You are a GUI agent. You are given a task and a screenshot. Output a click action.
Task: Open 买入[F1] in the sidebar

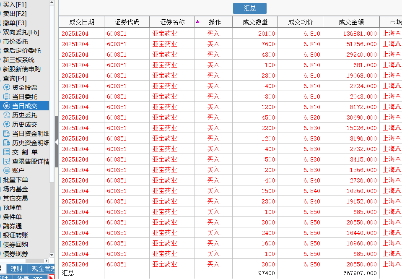coord(15,5)
